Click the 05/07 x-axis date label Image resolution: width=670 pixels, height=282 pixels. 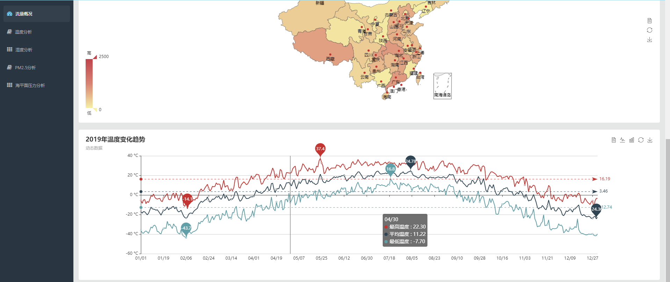pos(299,258)
